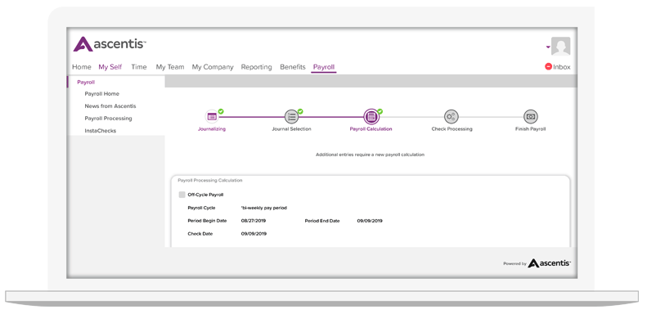Click the green checkmark on Journal Selection
The image size is (647, 314).
tap(300, 111)
